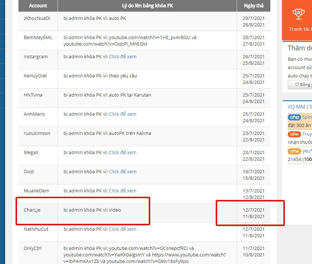The image size is (312, 264).
Task: Click the trophy icon in orange banner
Action: [298, 14]
